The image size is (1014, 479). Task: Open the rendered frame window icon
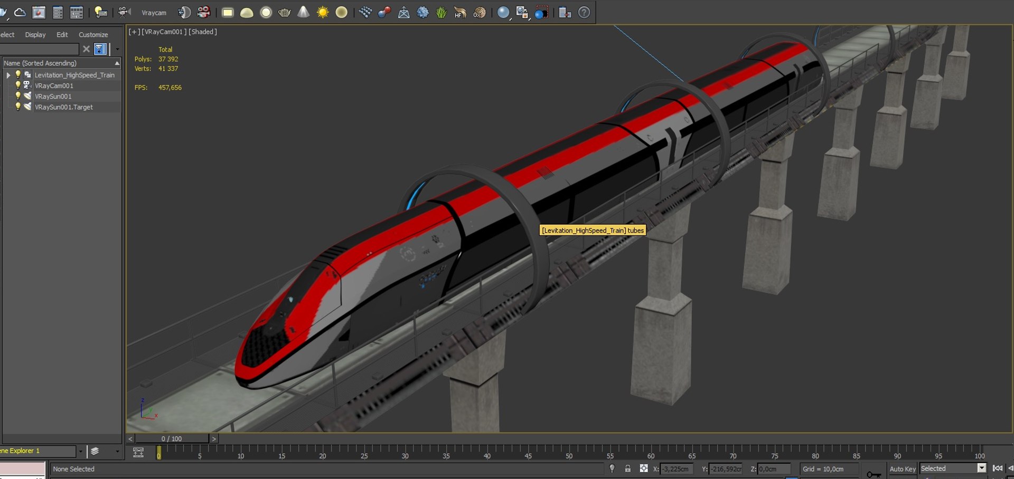39,12
